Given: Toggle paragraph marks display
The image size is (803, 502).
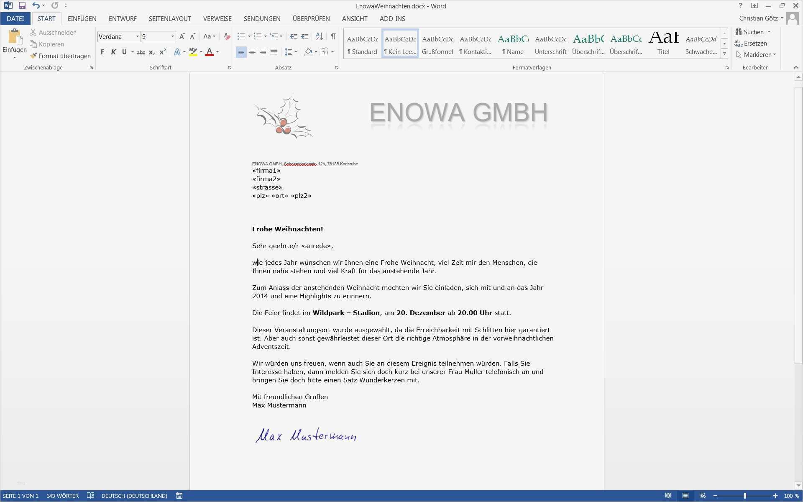Looking at the screenshot, I should point(333,37).
